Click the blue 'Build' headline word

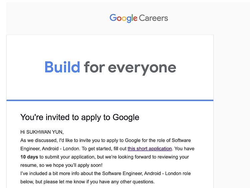pos(62,67)
